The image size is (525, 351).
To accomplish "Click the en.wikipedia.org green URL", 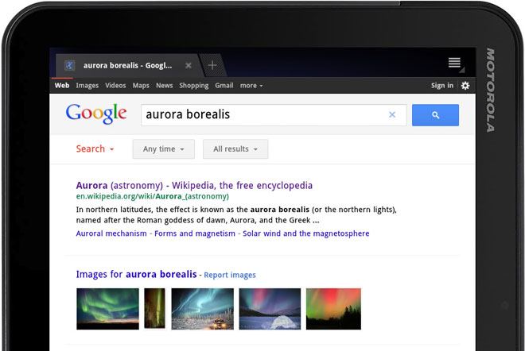I will (153, 196).
